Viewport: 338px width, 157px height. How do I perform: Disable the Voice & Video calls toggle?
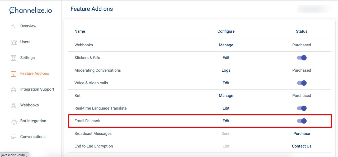(x=302, y=83)
